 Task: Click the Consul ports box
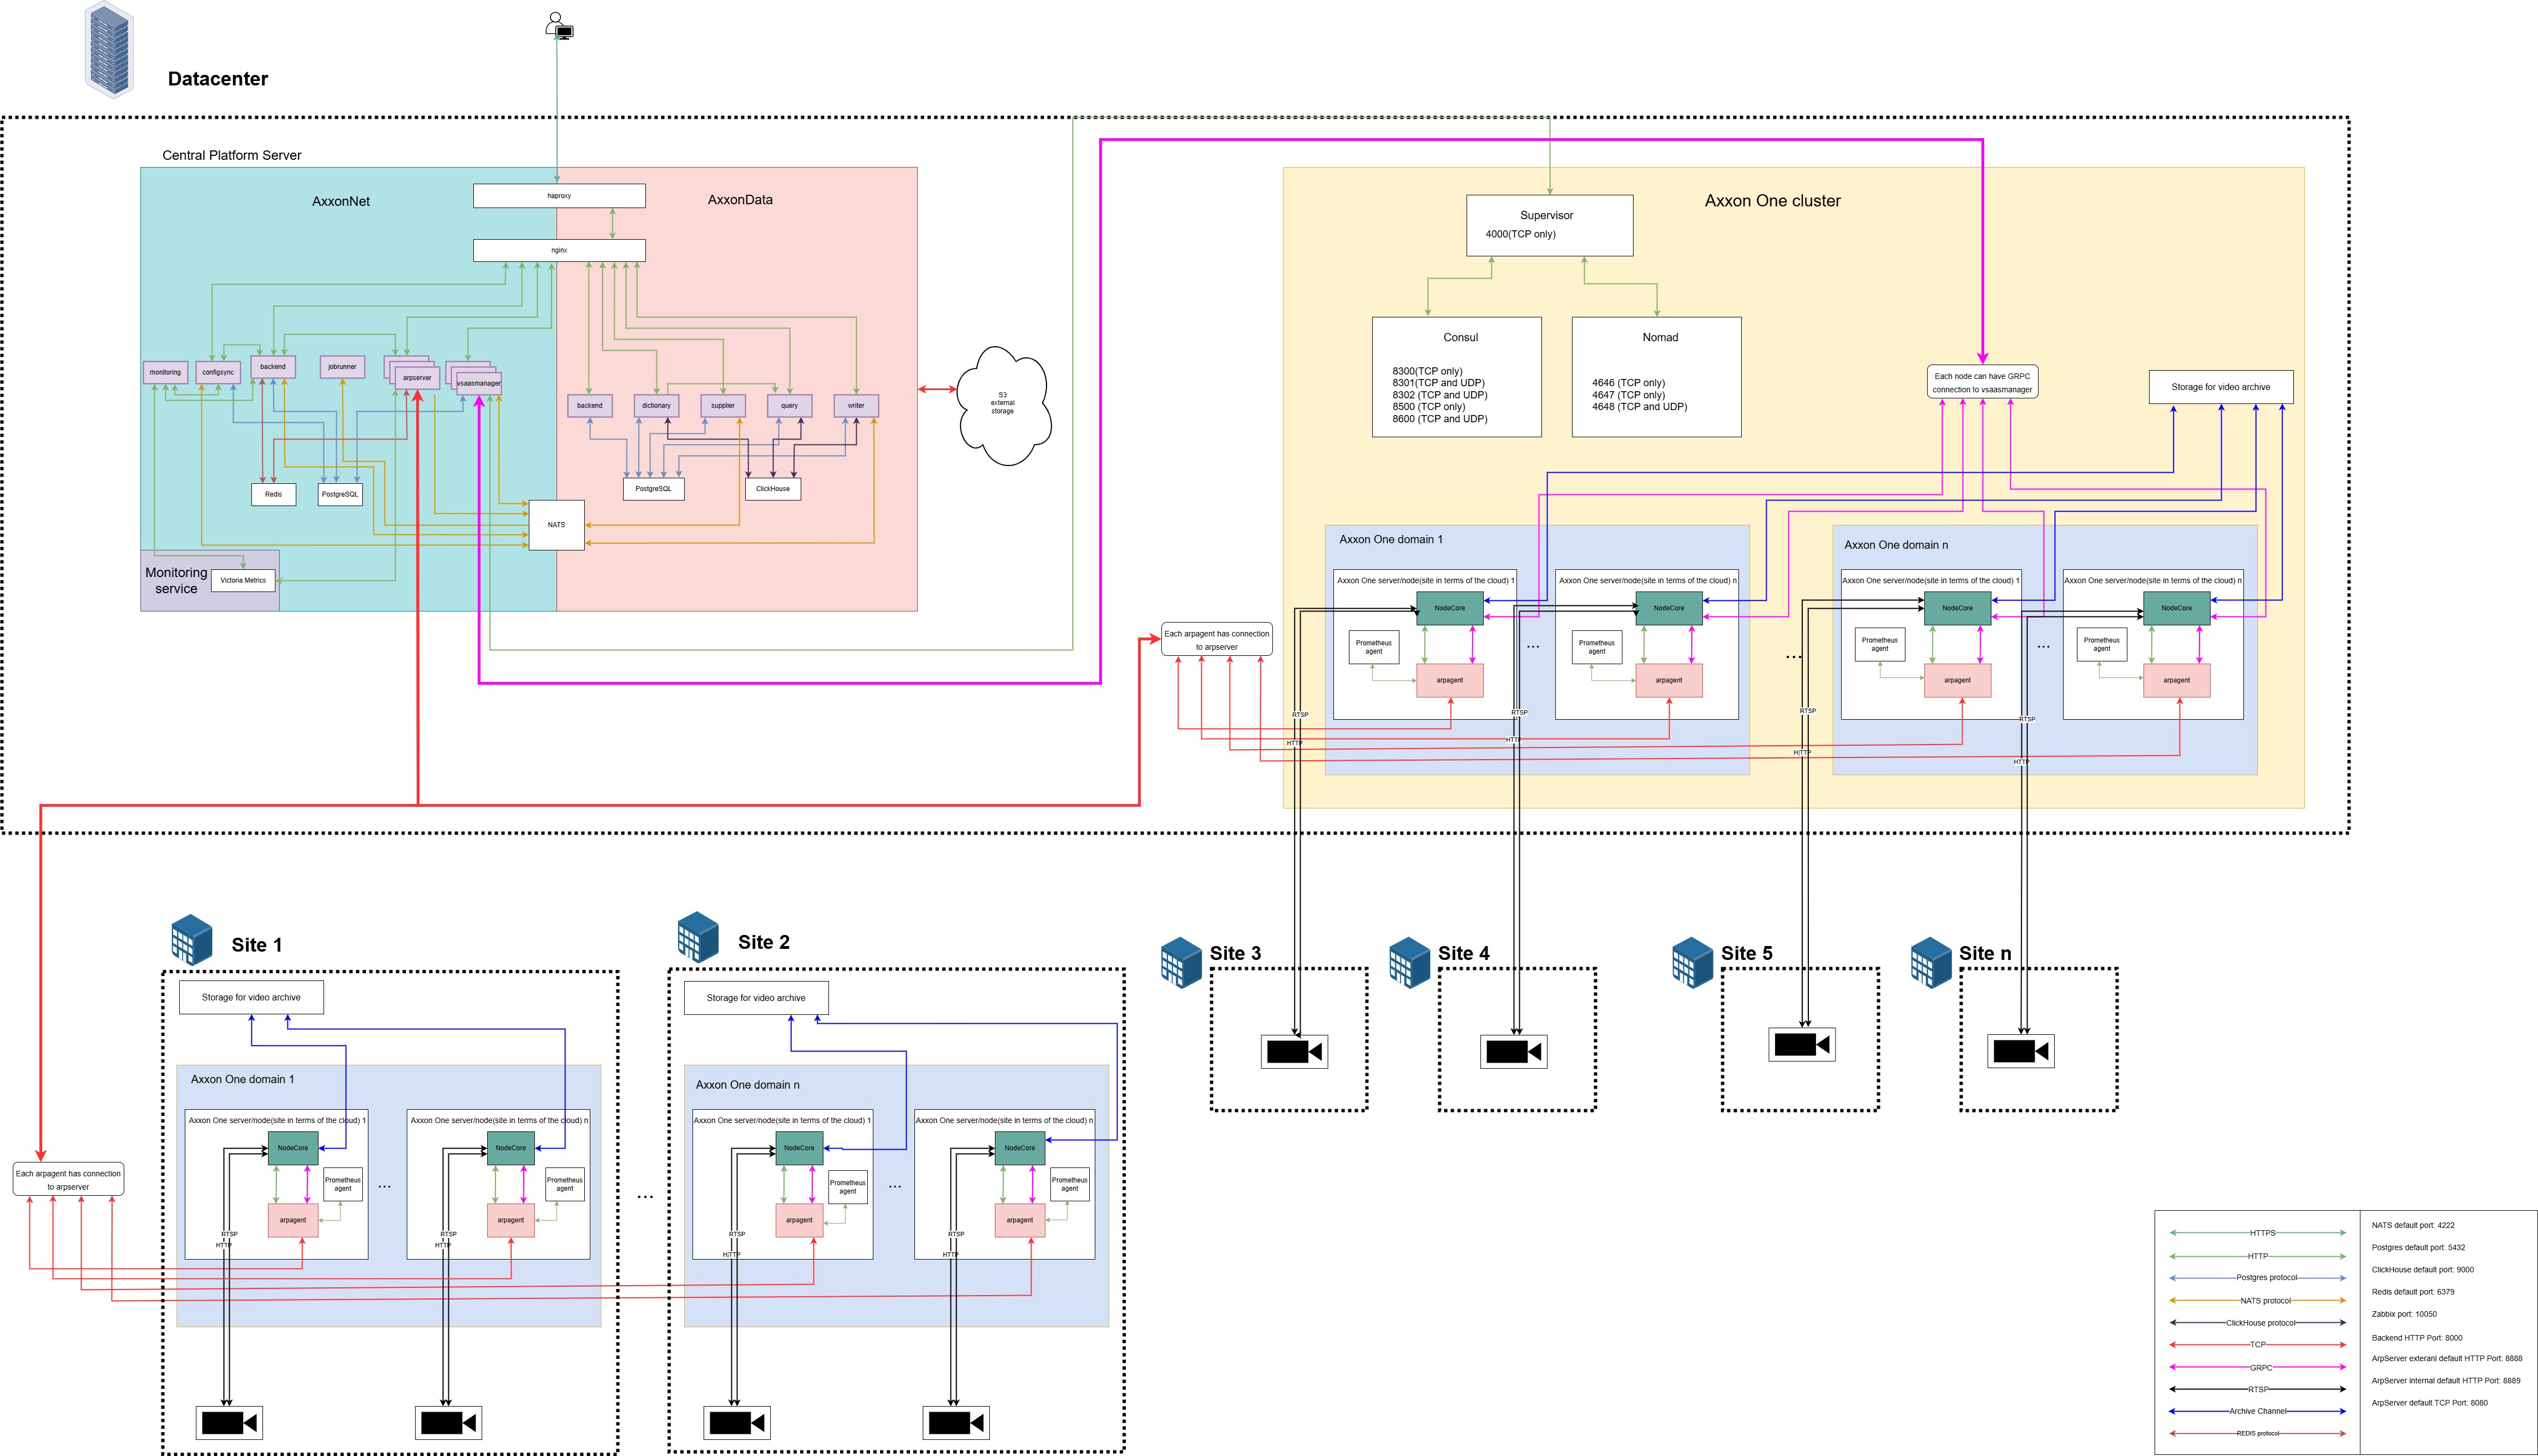pyautogui.click(x=1456, y=377)
